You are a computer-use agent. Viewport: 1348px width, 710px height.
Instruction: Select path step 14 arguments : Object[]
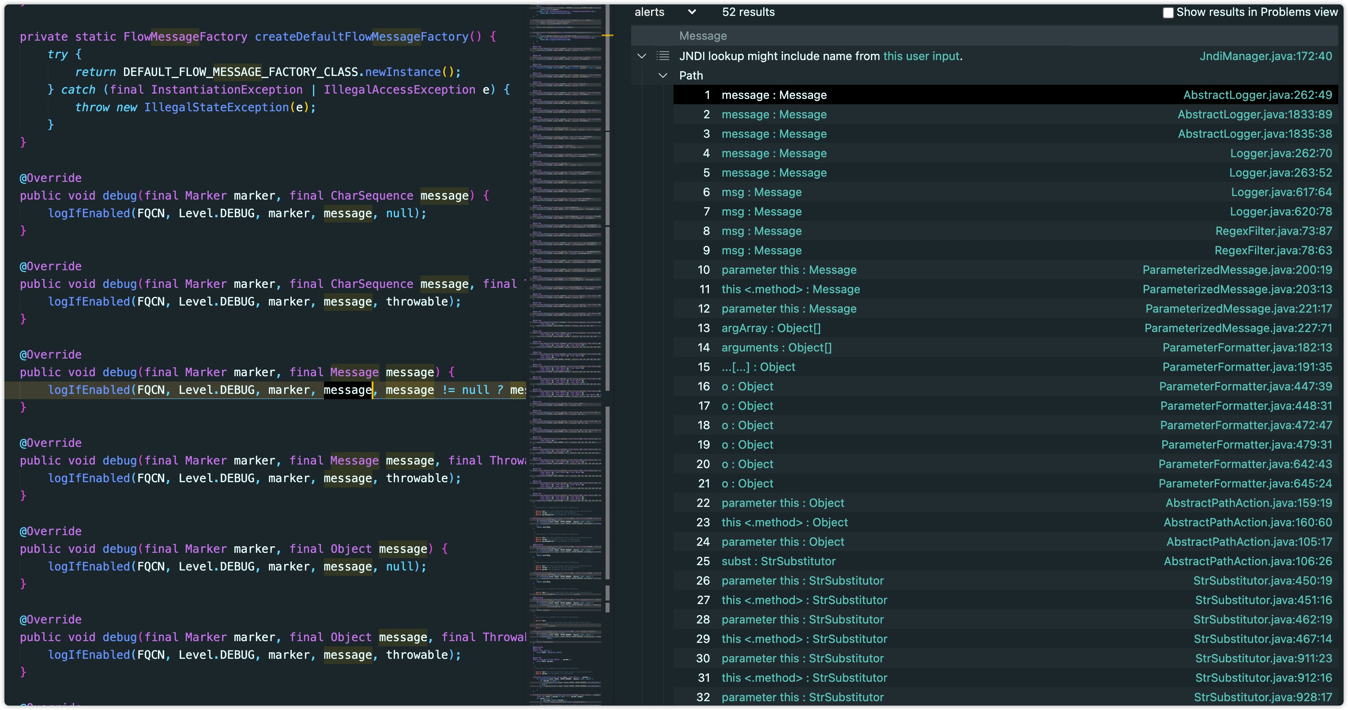[x=1005, y=347]
